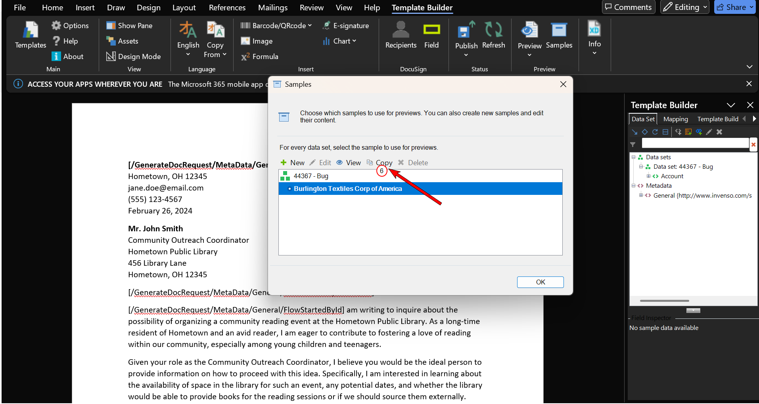Copy the selected sample

tap(379, 163)
